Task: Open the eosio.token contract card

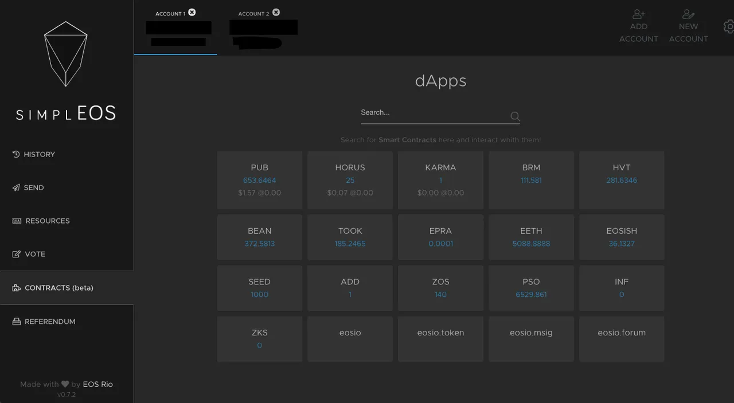Action: [440, 339]
